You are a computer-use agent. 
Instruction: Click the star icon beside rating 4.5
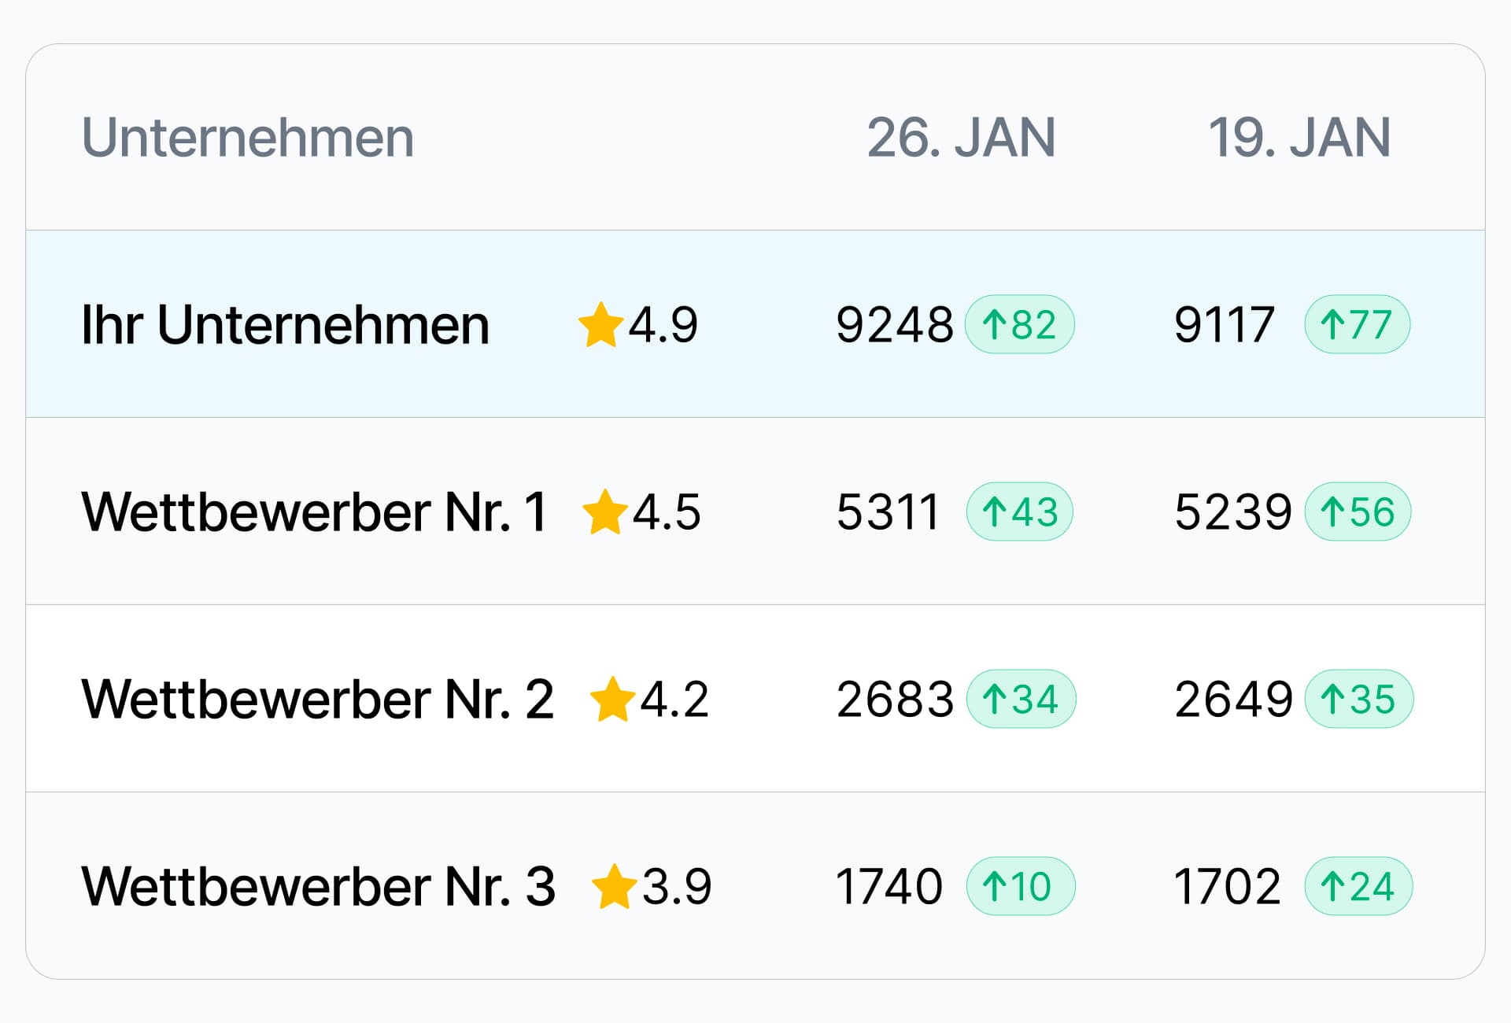604,511
